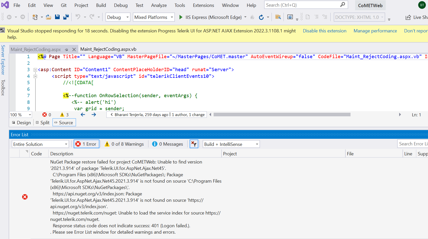Click the Save icon in the toolbar
This screenshot has height=239, width=428.
pos(57,17)
